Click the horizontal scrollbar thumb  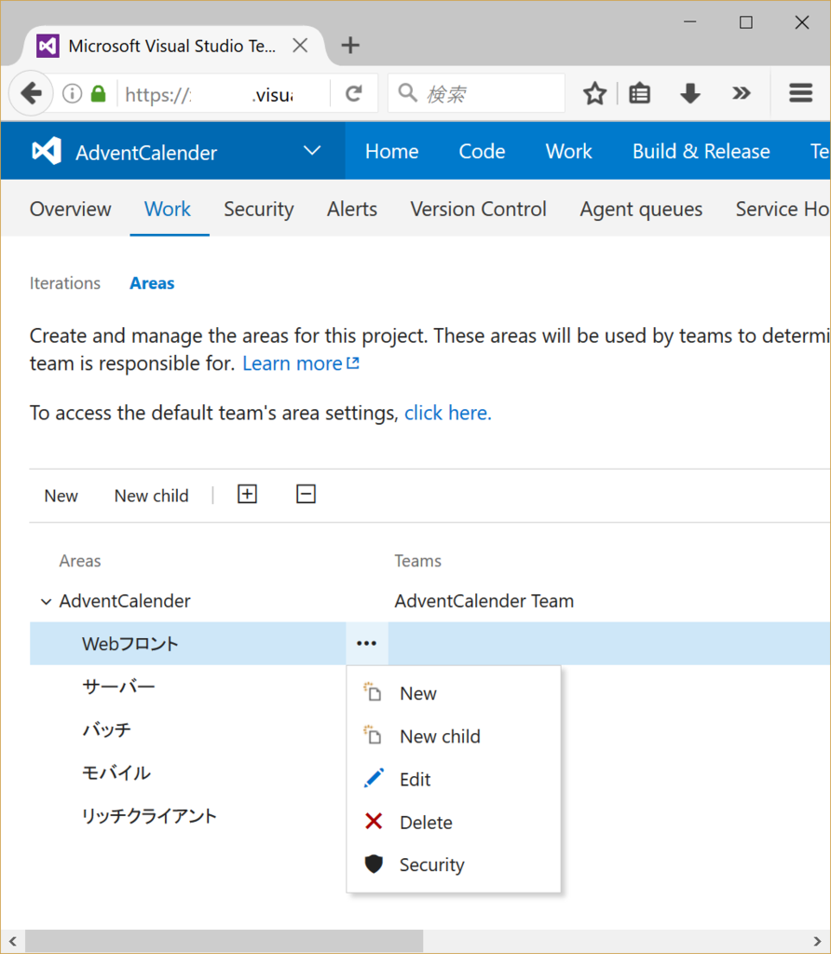[224, 941]
